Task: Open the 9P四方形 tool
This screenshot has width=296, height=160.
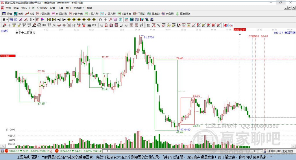Action: (x=60, y=14)
